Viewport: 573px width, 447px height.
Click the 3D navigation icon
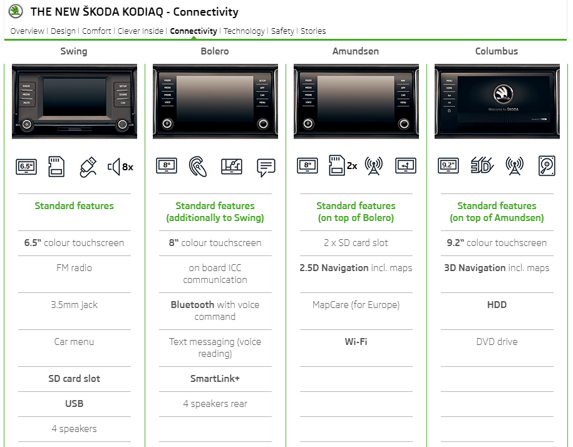(482, 165)
